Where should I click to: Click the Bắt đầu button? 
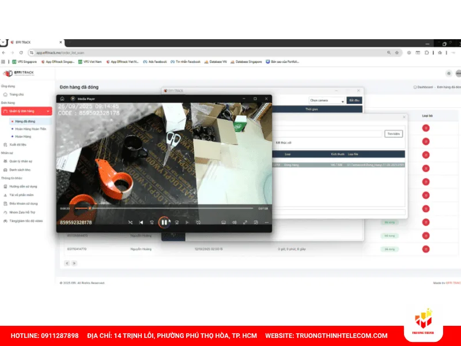354,100
